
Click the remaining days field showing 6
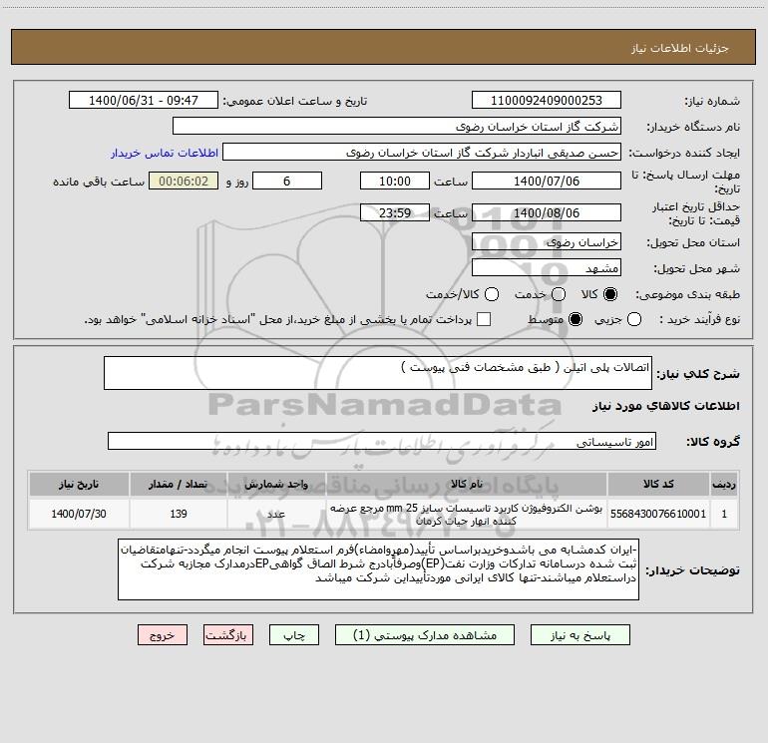287,181
